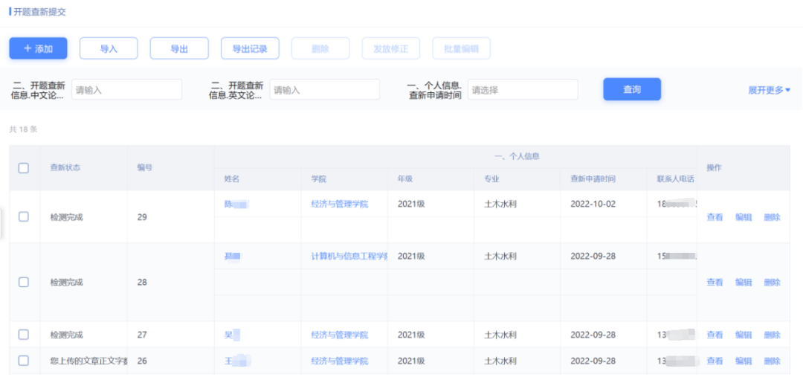The image size is (803, 383).
Task: Click 编辑 for row 29
Action: point(744,217)
